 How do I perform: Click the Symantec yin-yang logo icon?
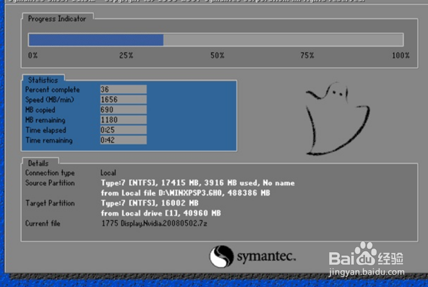(x=221, y=256)
